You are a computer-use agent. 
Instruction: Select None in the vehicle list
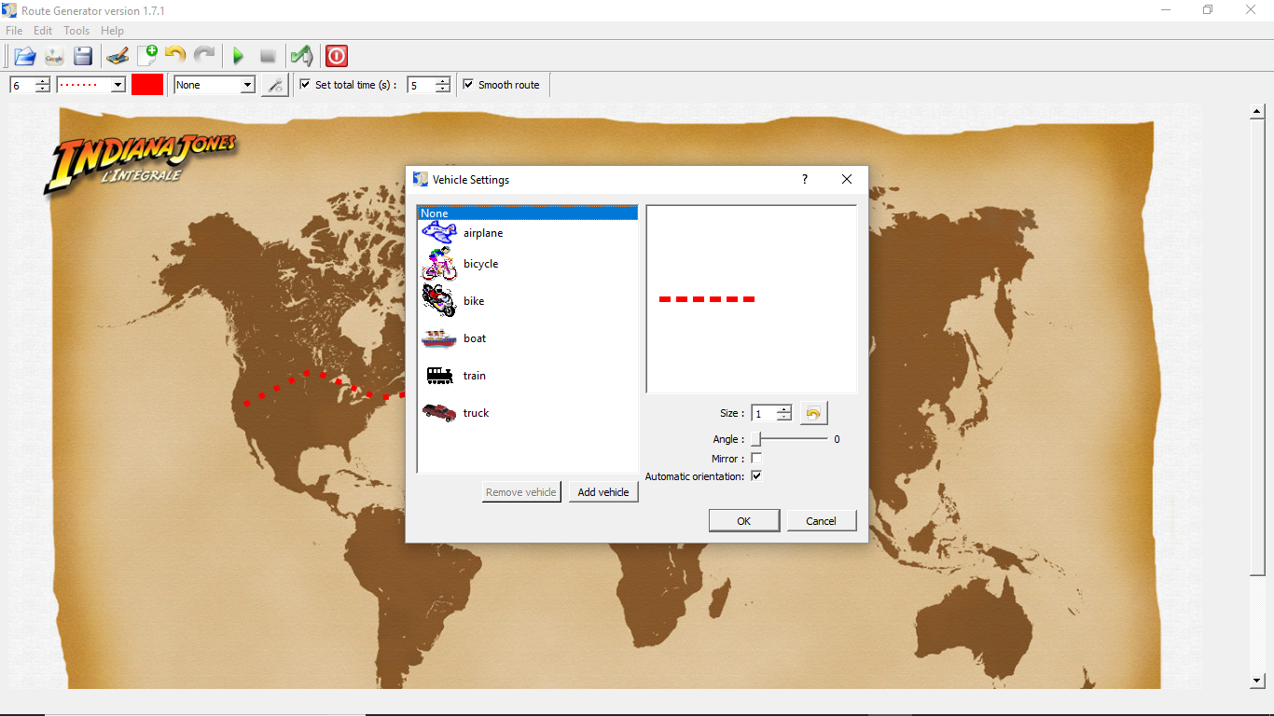point(528,213)
